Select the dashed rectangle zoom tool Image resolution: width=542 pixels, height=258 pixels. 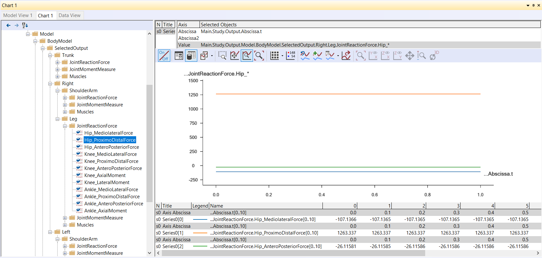pos(222,56)
